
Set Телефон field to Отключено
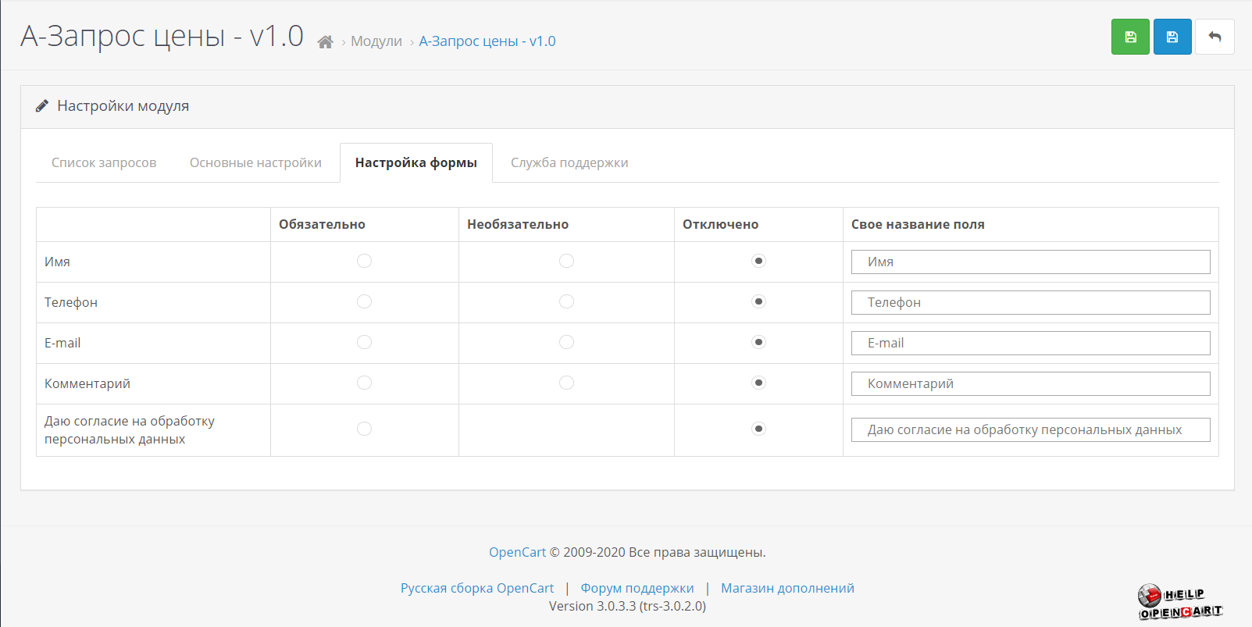click(758, 301)
